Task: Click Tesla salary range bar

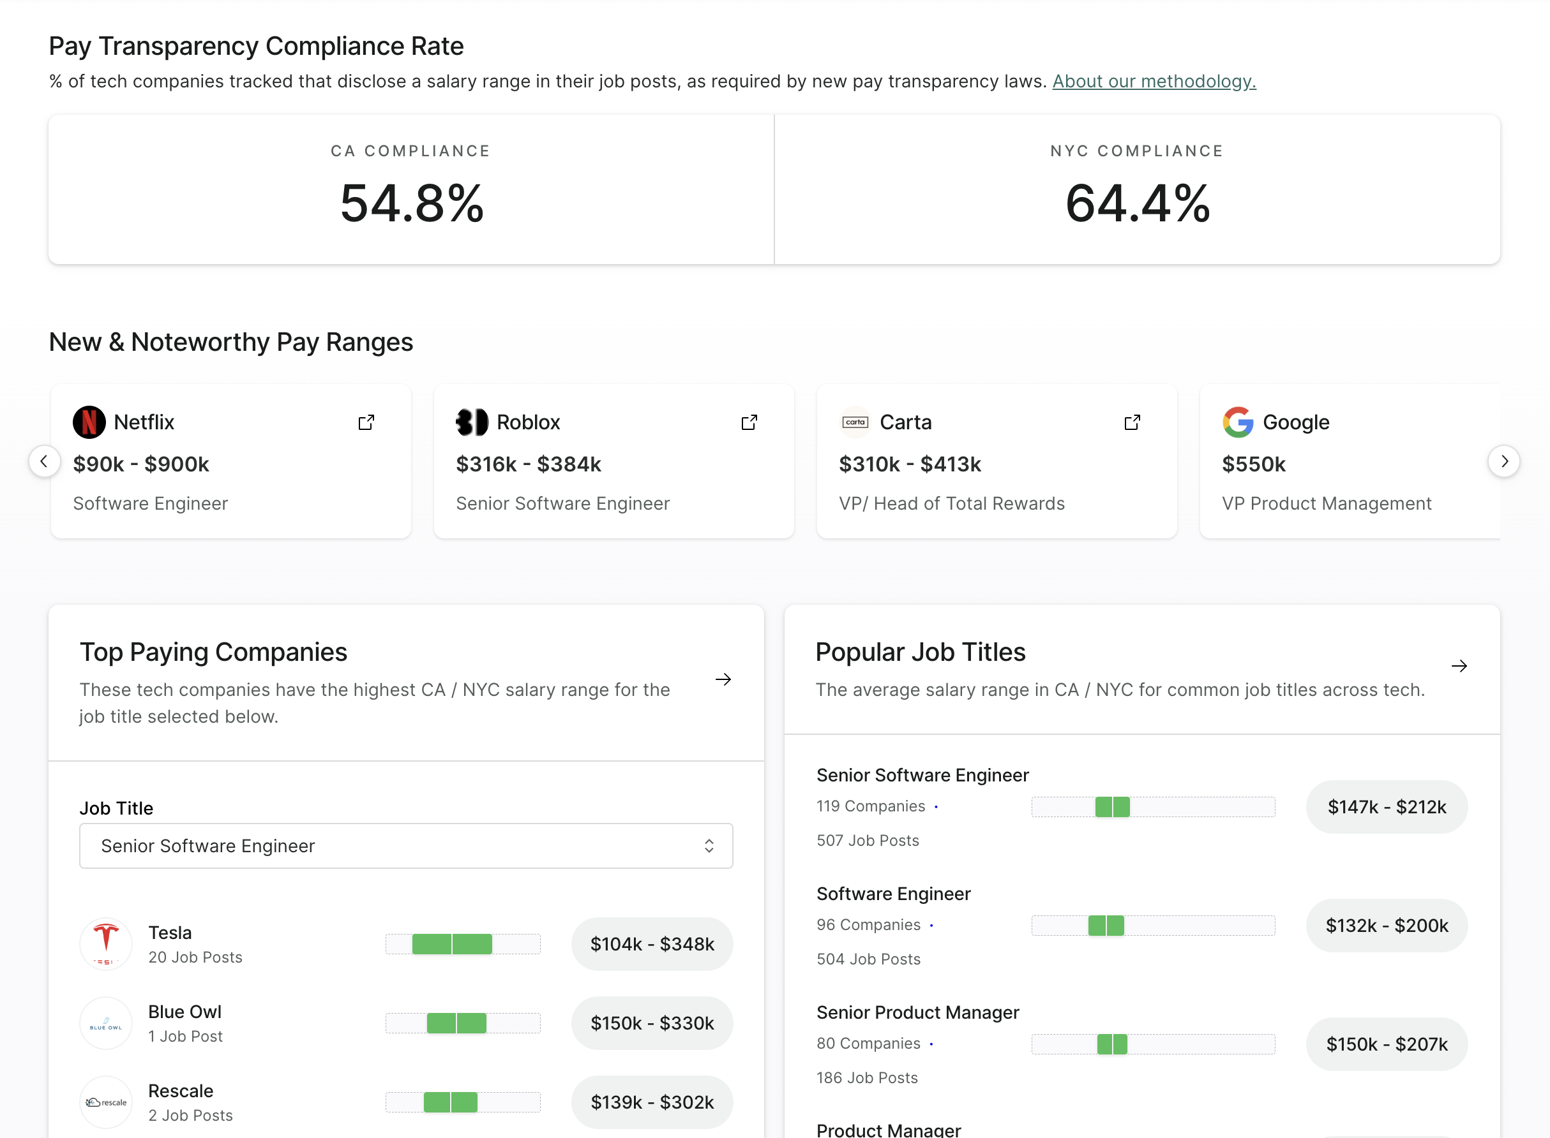Action: click(463, 943)
